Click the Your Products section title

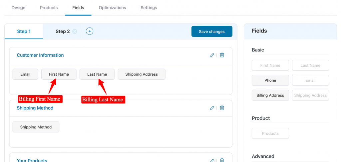click(x=32, y=160)
